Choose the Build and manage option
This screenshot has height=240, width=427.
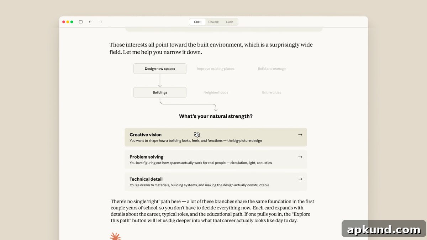click(272, 69)
